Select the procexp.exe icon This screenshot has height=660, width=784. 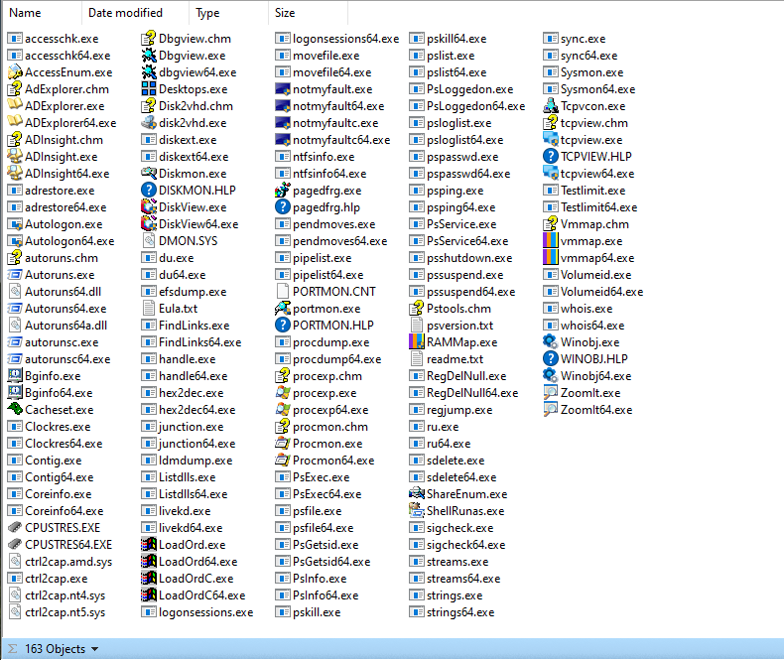283,392
